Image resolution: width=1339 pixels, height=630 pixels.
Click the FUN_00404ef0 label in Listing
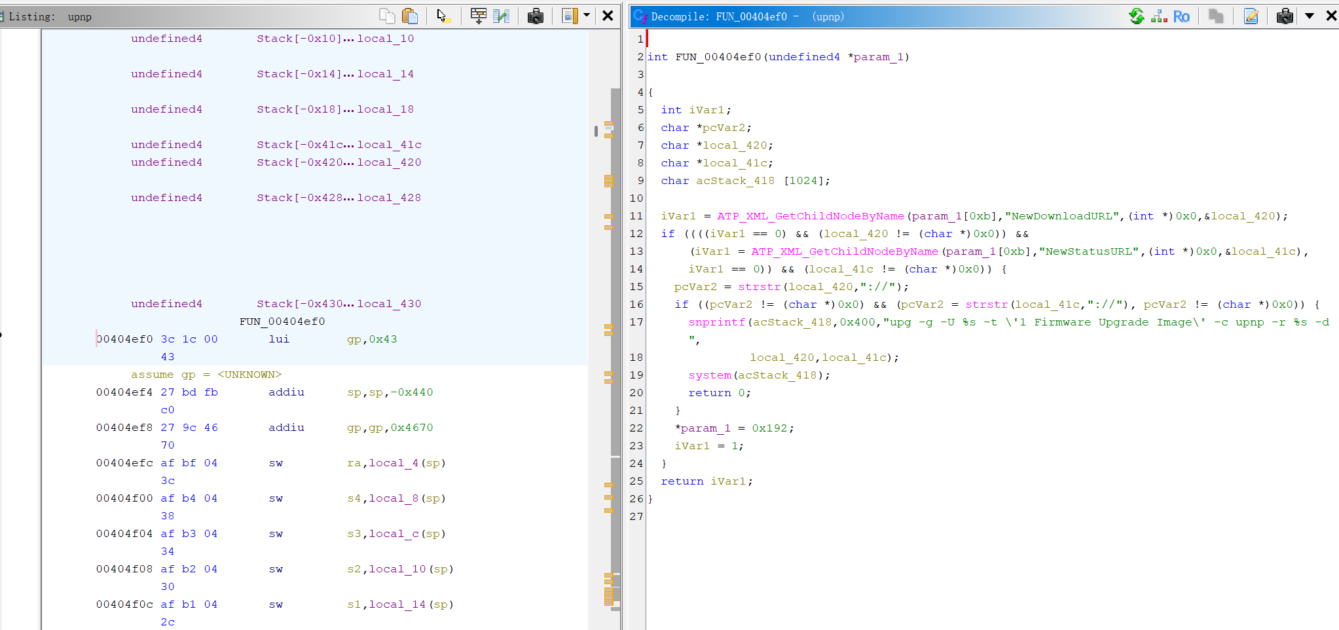[x=282, y=321]
